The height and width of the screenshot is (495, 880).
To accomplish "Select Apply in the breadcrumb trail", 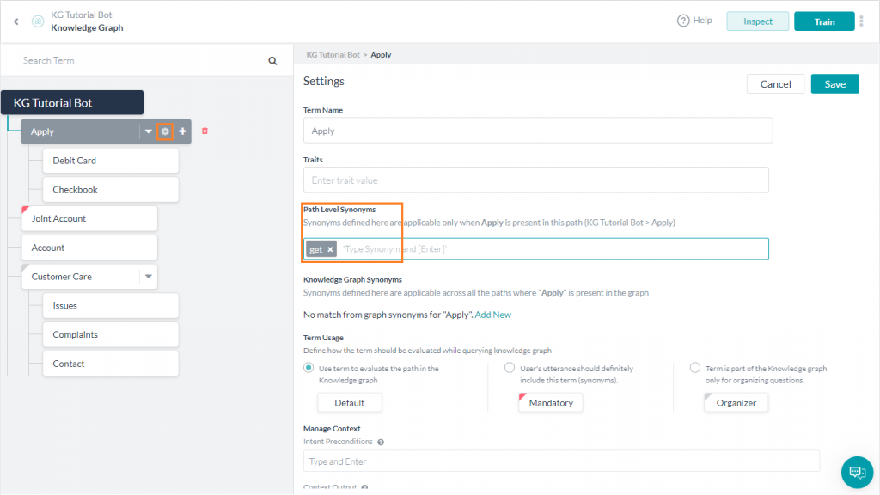I will coord(381,54).
